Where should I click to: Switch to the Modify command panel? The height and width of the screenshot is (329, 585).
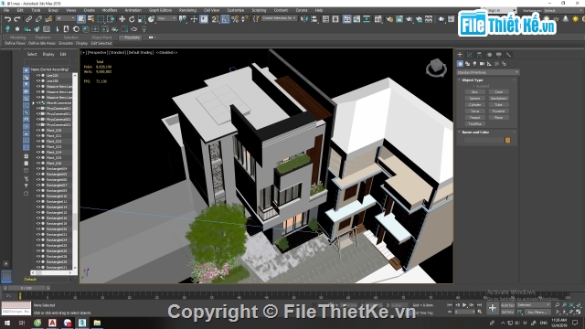[469, 55]
